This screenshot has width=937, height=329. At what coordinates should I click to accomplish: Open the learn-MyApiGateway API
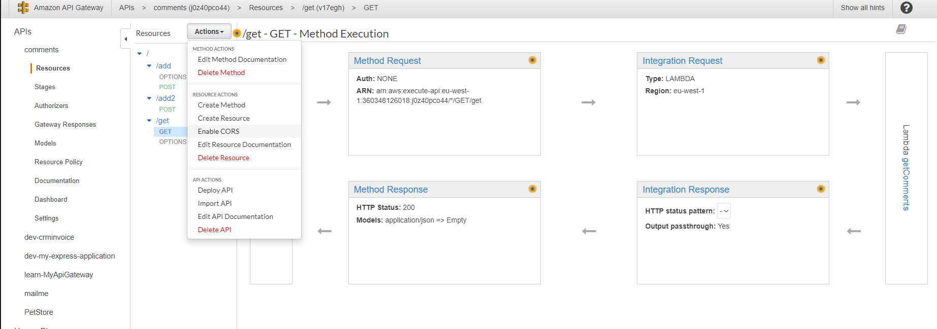pos(58,275)
